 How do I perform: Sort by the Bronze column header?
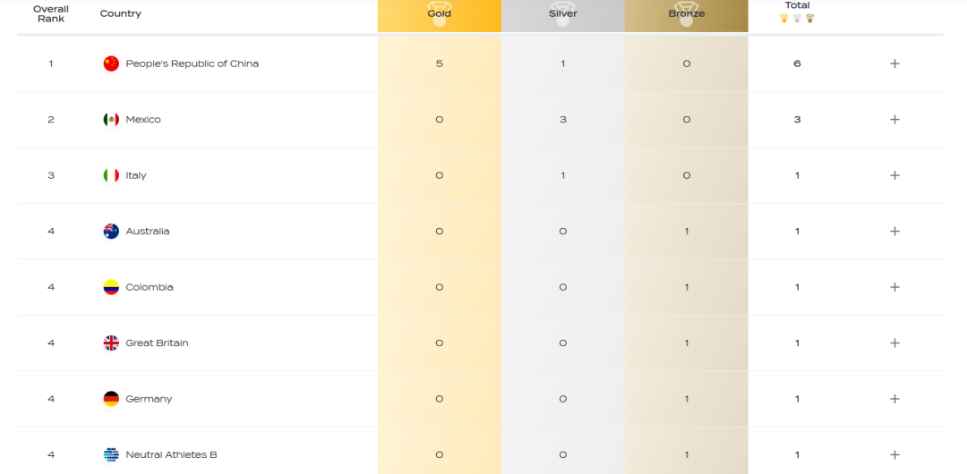[x=687, y=14]
